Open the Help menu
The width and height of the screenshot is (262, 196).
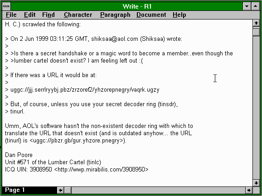coord(180,15)
